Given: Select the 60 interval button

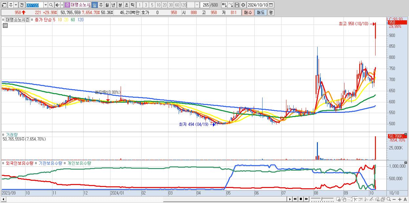Looking at the screenshot, I should point(177,5).
